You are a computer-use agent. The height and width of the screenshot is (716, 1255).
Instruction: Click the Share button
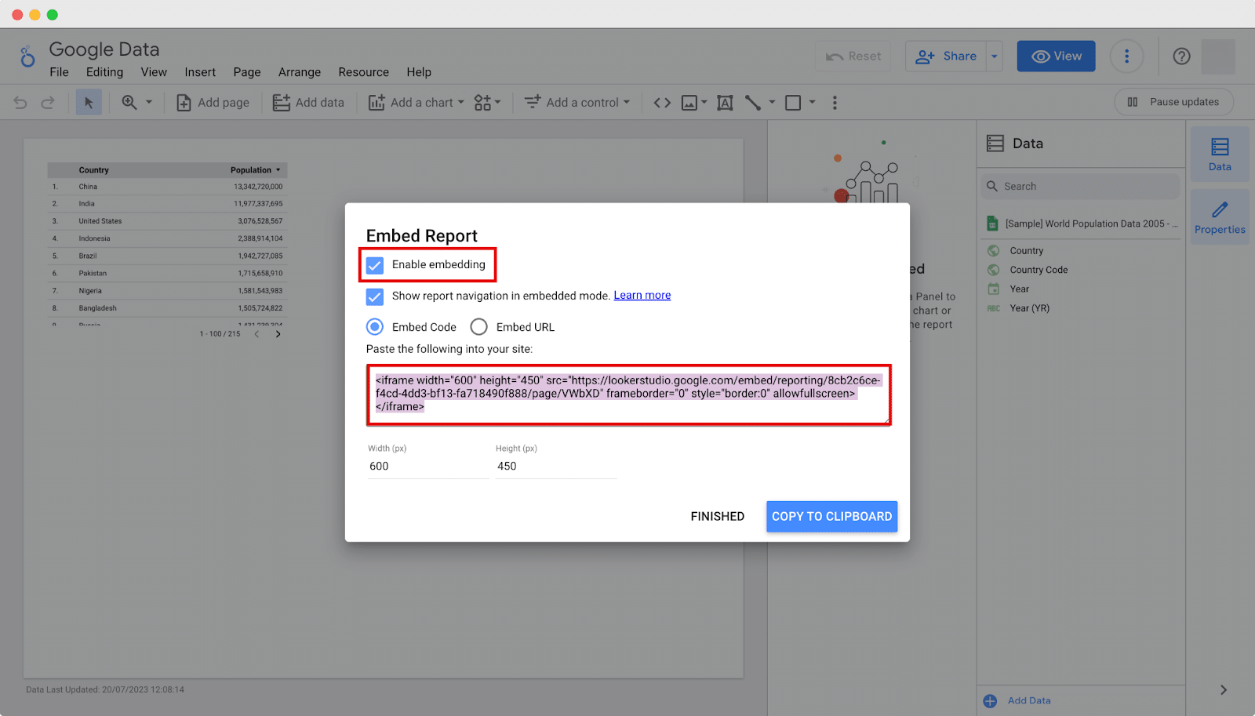(947, 56)
